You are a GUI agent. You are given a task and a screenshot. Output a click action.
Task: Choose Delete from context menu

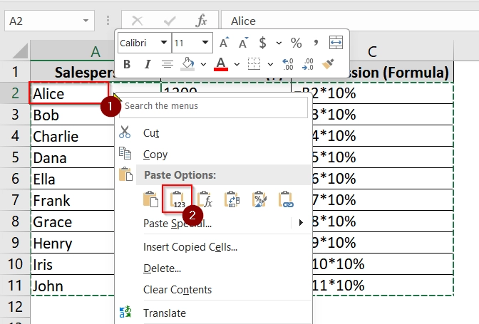[x=214, y=268]
